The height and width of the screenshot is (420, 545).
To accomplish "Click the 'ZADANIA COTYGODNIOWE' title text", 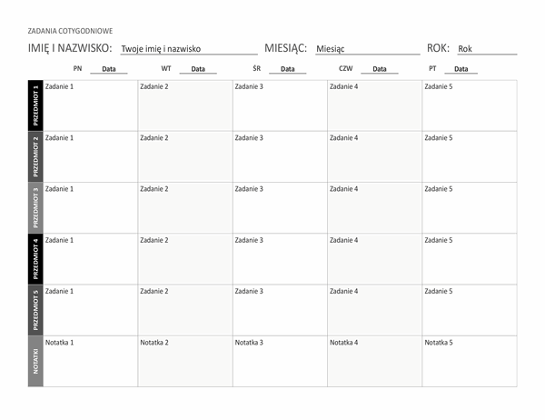I will (71, 30).
